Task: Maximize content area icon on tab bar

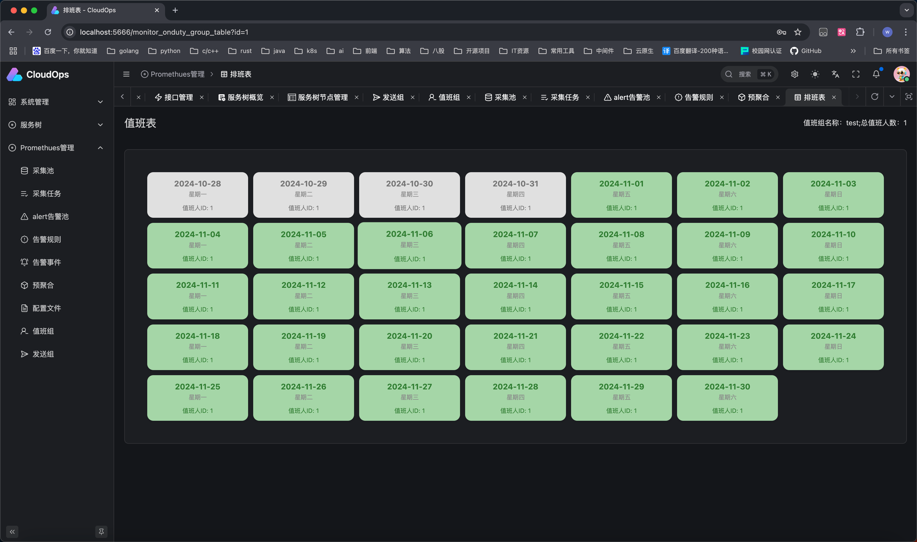Action: point(909,97)
